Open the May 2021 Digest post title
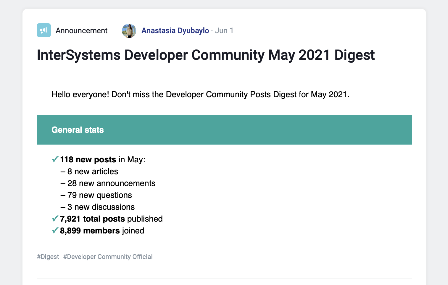The height and width of the screenshot is (285, 448). 206,55
